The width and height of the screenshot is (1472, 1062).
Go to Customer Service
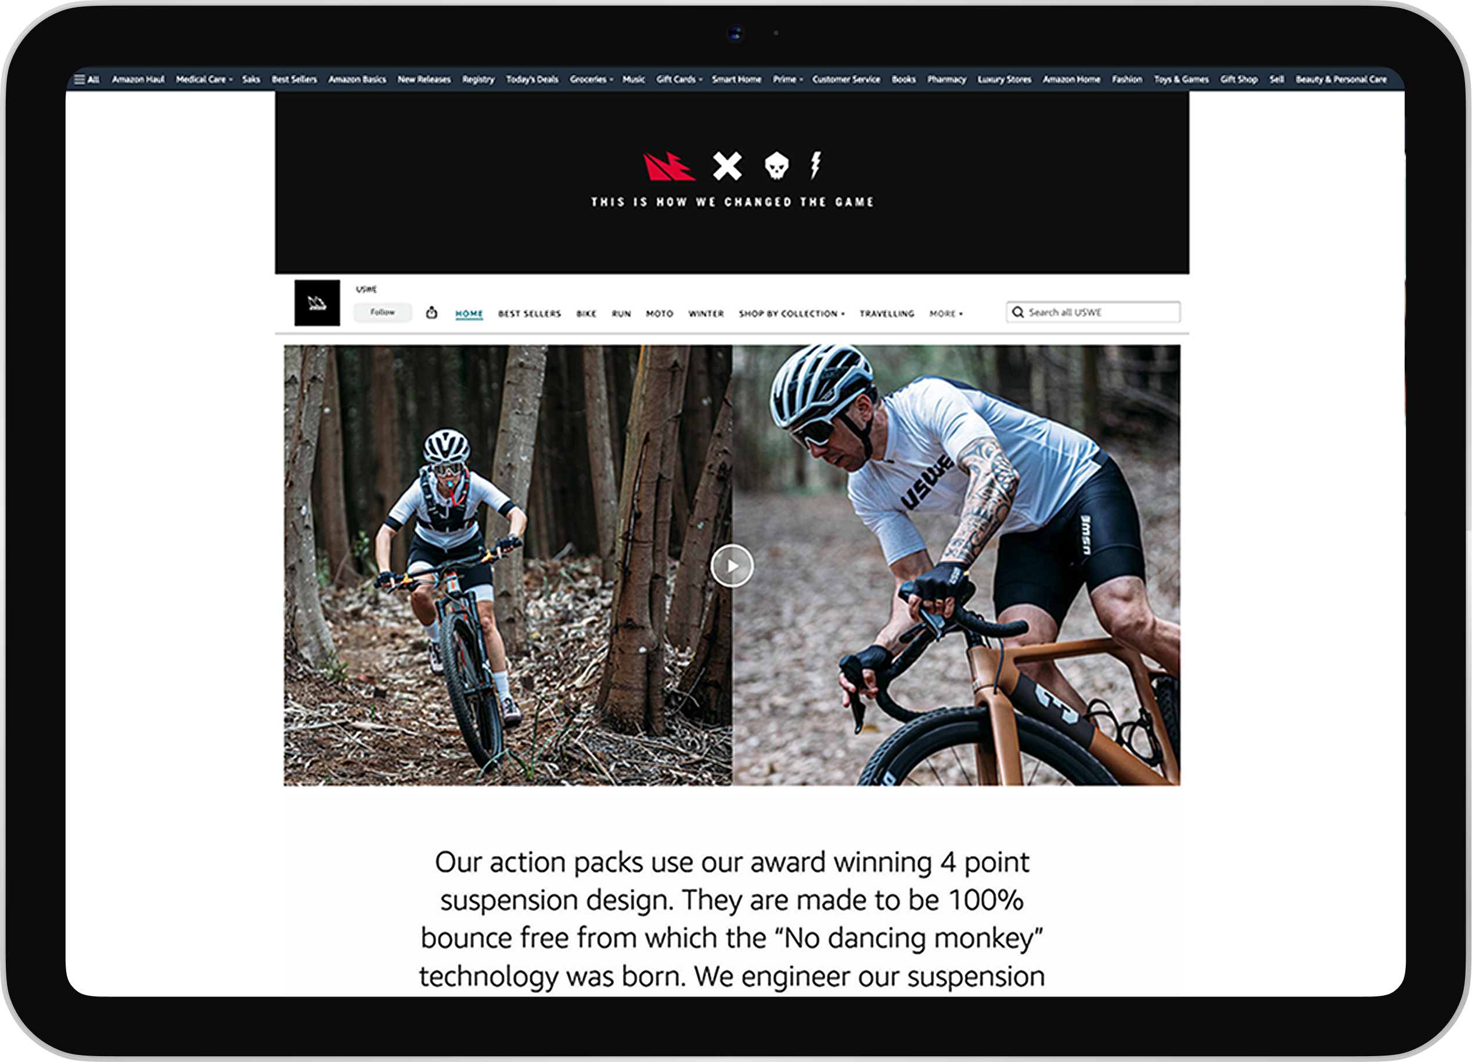847,79
